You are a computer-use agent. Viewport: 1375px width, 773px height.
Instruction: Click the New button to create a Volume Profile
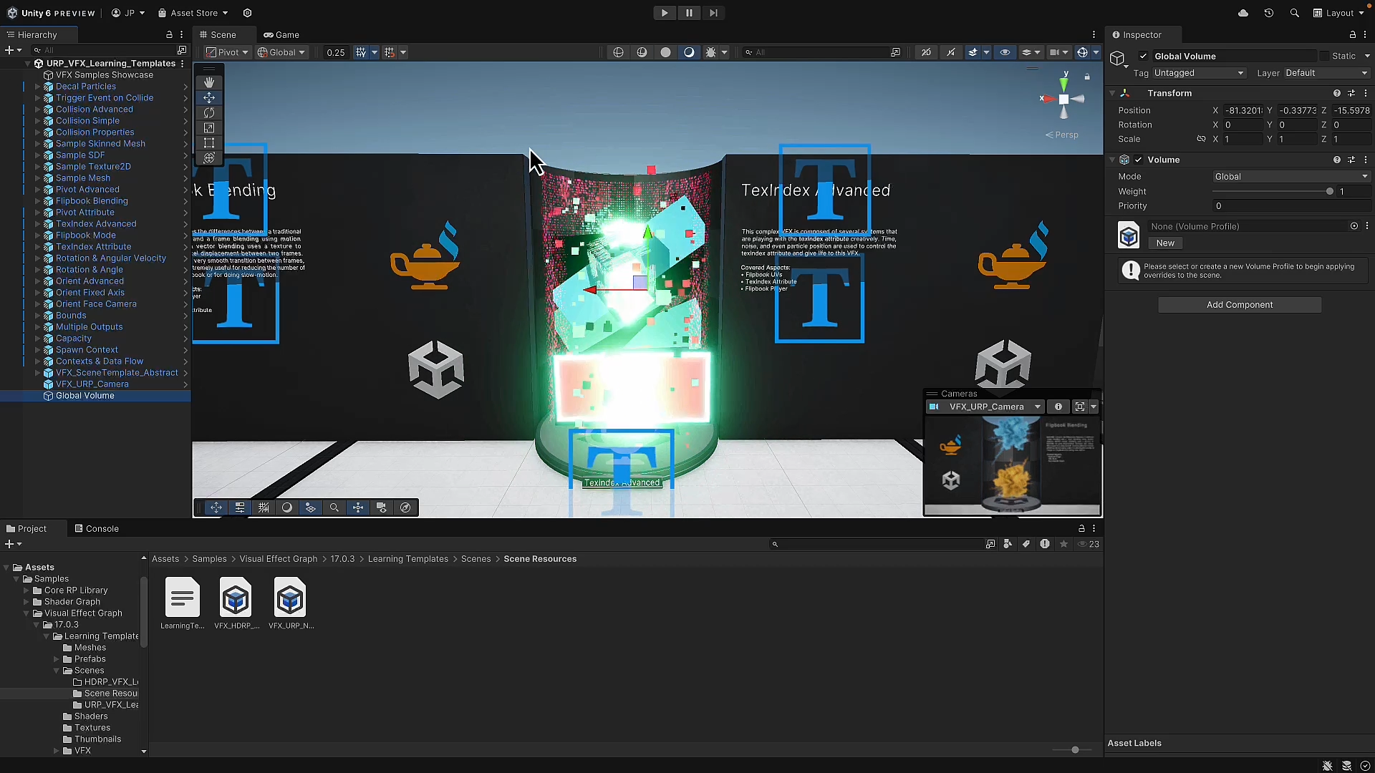1164,243
